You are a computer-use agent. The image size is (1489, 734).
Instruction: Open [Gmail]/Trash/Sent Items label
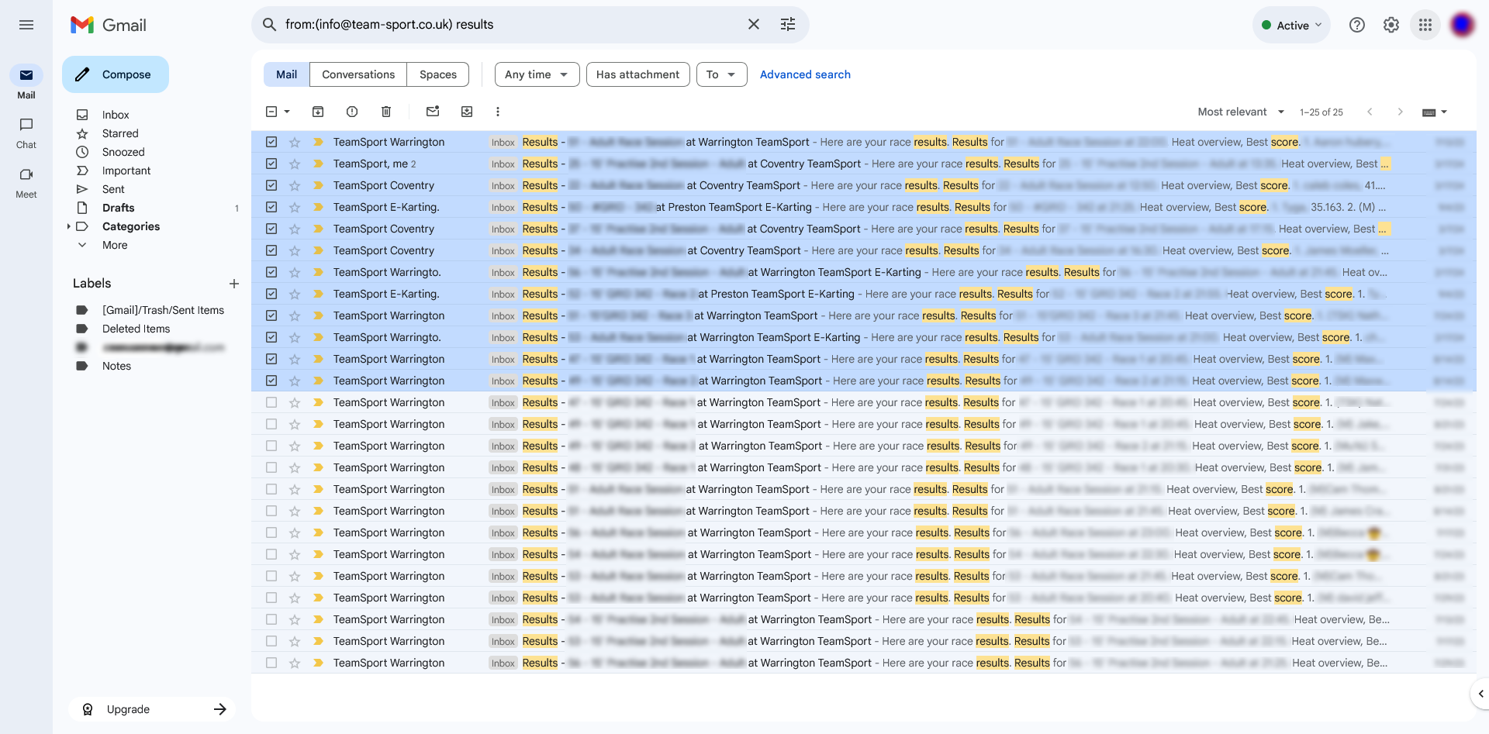pos(163,310)
